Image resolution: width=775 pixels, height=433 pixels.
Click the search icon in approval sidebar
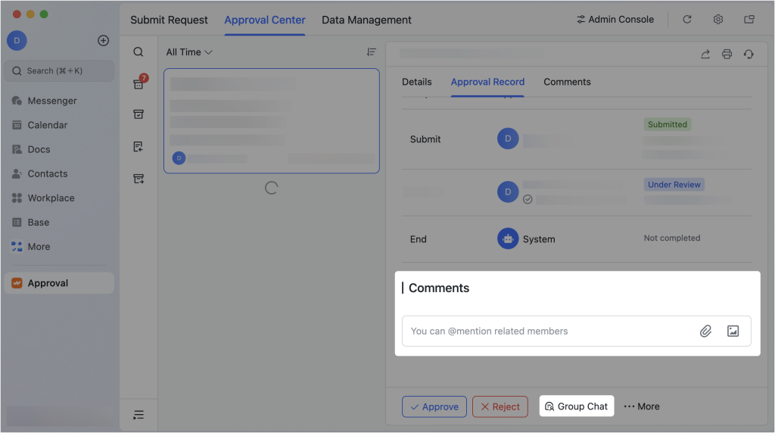click(x=139, y=52)
